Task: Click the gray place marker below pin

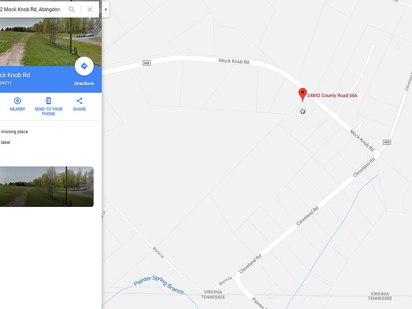Action: 303,112
